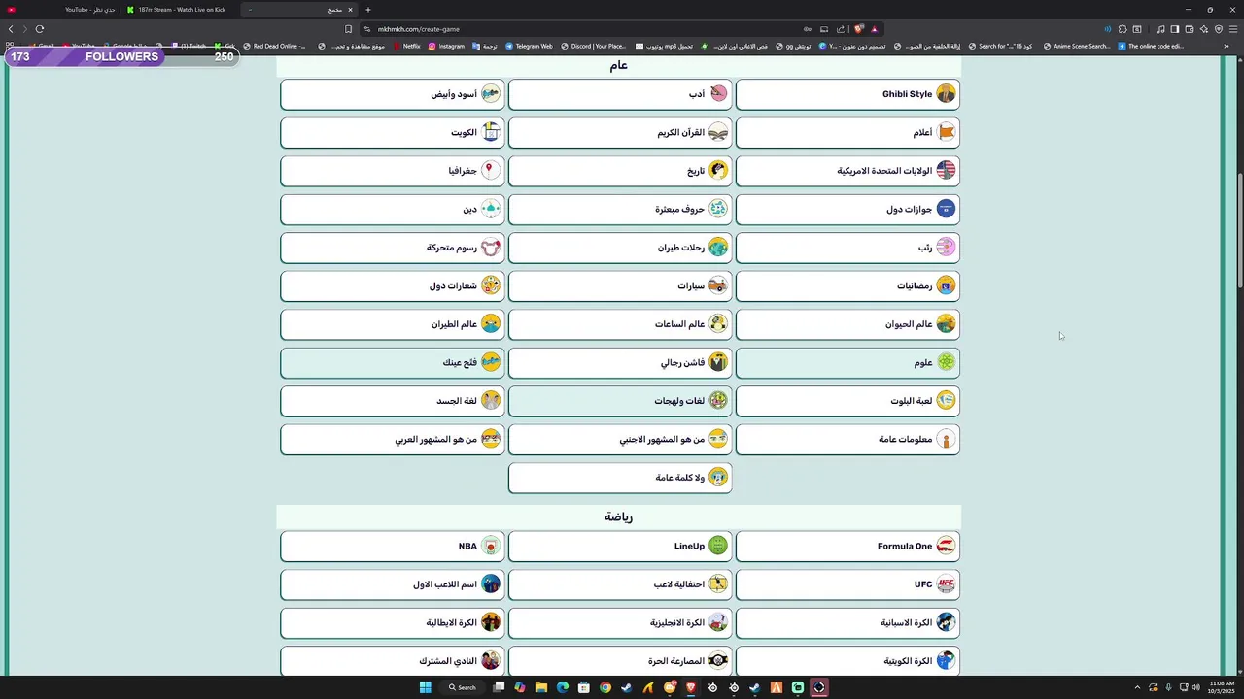Click the القرآن الكريم book icon
The height and width of the screenshot is (699, 1244).
click(718, 132)
